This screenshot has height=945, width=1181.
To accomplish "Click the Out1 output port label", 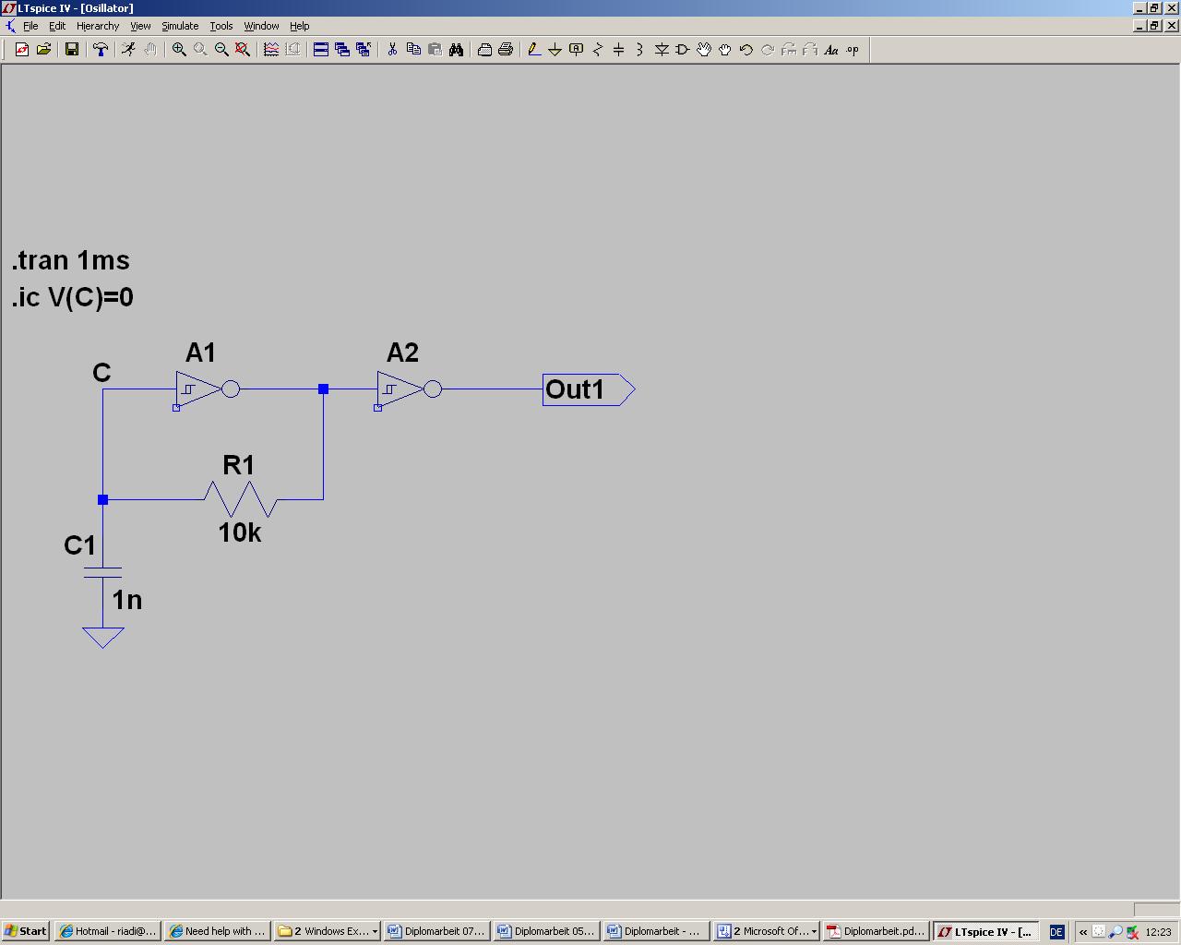I will coord(589,389).
